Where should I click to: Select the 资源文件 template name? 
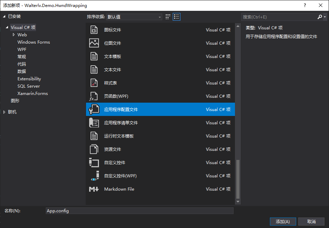coord(113,149)
